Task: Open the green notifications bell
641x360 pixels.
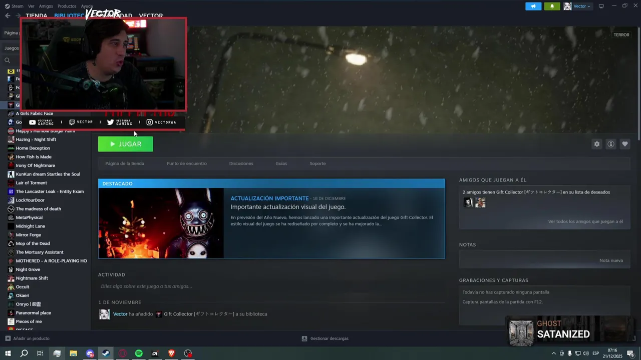Action: click(x=552, y=6)
